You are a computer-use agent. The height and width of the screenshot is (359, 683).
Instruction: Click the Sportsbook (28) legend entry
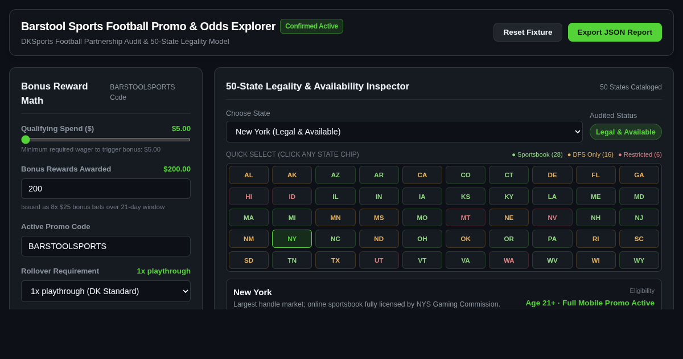(537, 154)
